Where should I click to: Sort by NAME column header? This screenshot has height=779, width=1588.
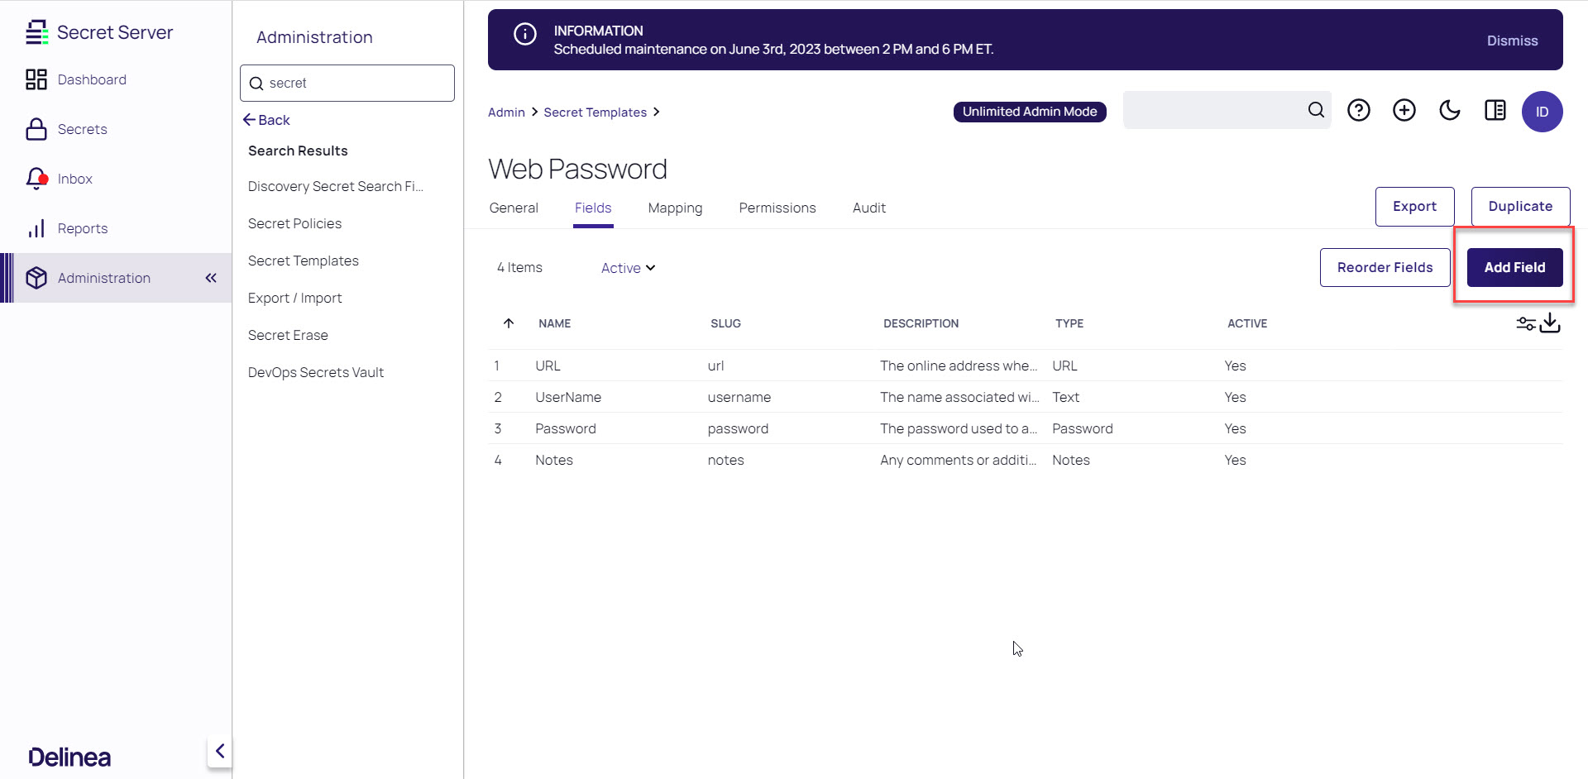coord(555,323)
